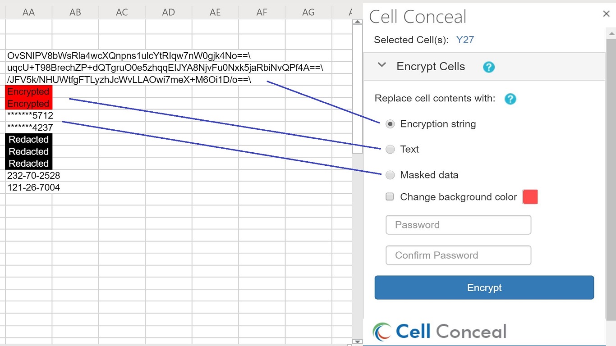
Task: Choose the Text radio option
Action: point(391,149)
